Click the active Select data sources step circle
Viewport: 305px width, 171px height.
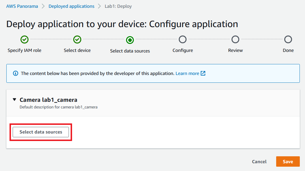[130, 40]
